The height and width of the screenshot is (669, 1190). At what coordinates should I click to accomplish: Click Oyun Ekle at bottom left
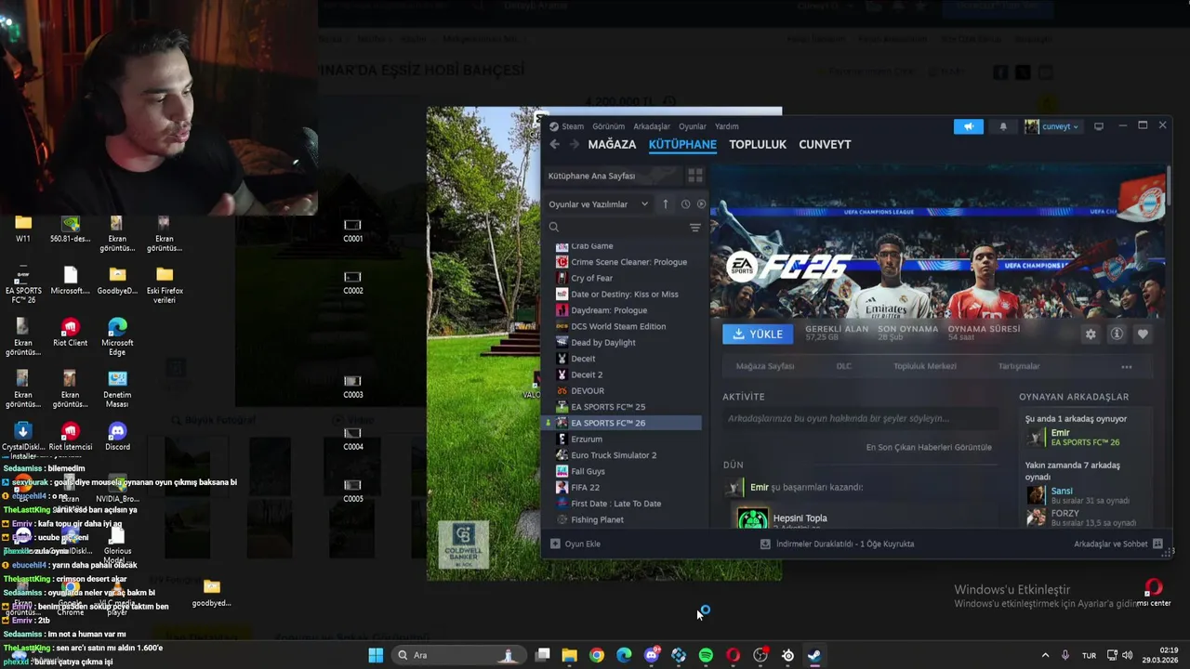pyautogui.click(x=575, y=544)
